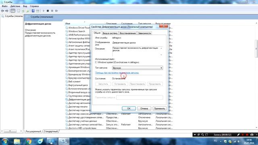The width and height of the screenshot is (258, 145).
Task: Open Google Chrome from the taskbar
Action: (29, 141)
